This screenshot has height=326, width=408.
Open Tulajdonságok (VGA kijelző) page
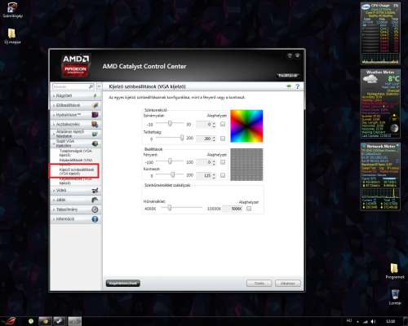(x=76, y=152)
